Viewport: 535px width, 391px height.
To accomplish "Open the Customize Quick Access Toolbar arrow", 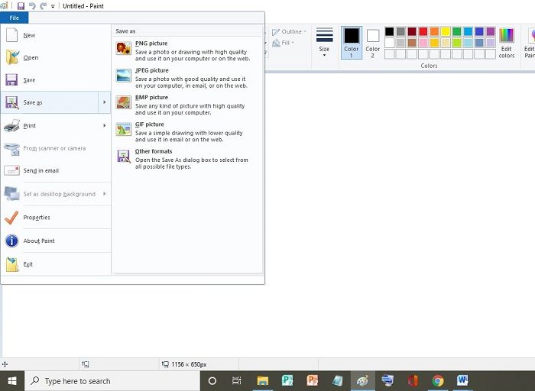I will tap(53, 6).
